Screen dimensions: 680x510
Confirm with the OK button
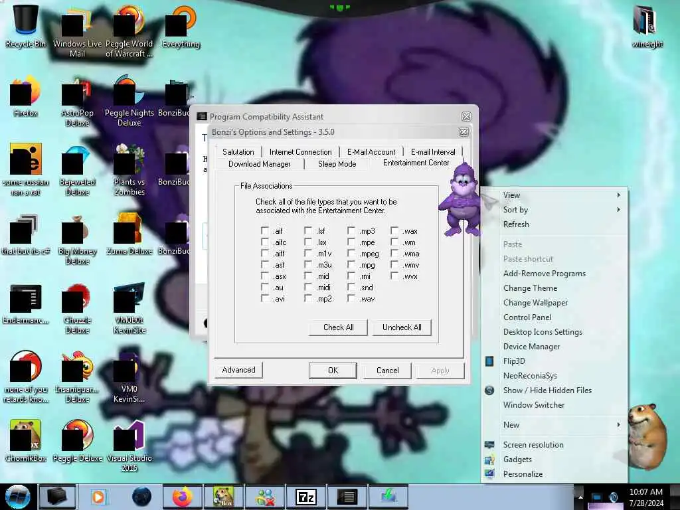click(x=333, y=371)
